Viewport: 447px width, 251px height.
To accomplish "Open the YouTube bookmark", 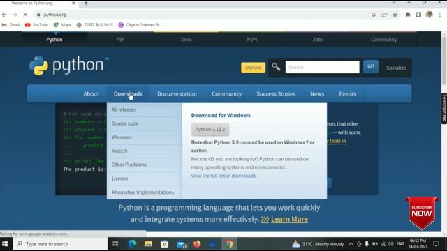I will [36, 25].
